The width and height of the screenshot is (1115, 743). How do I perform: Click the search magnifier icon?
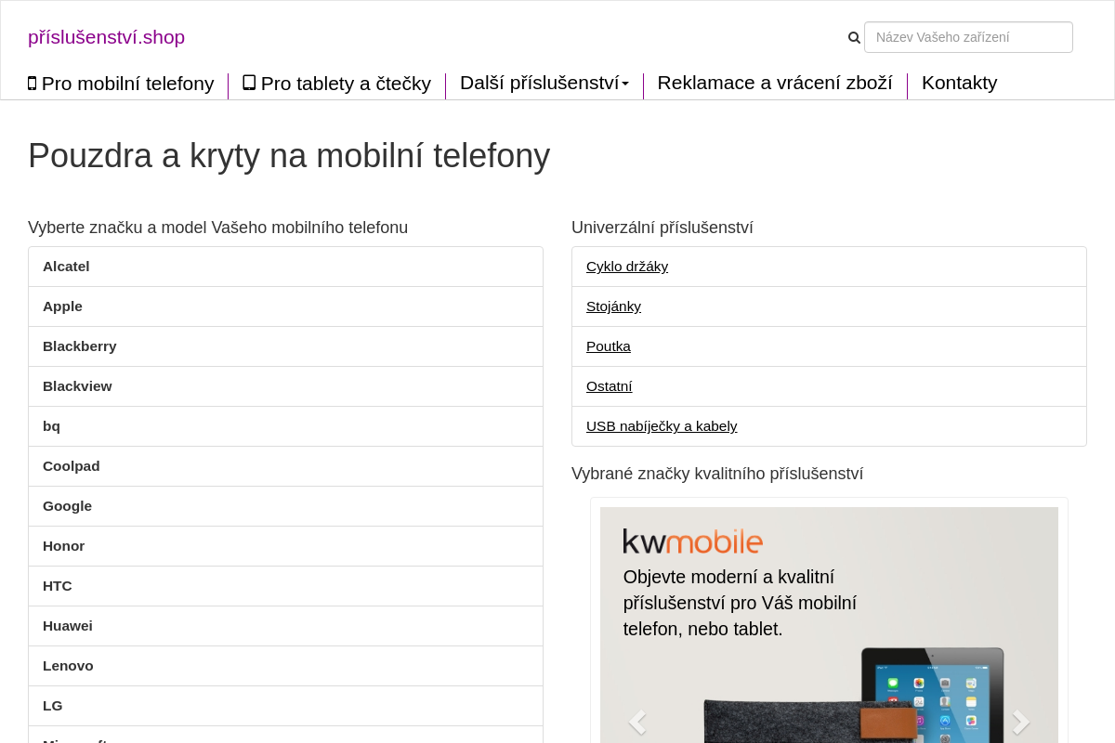(x=853, y=37)
